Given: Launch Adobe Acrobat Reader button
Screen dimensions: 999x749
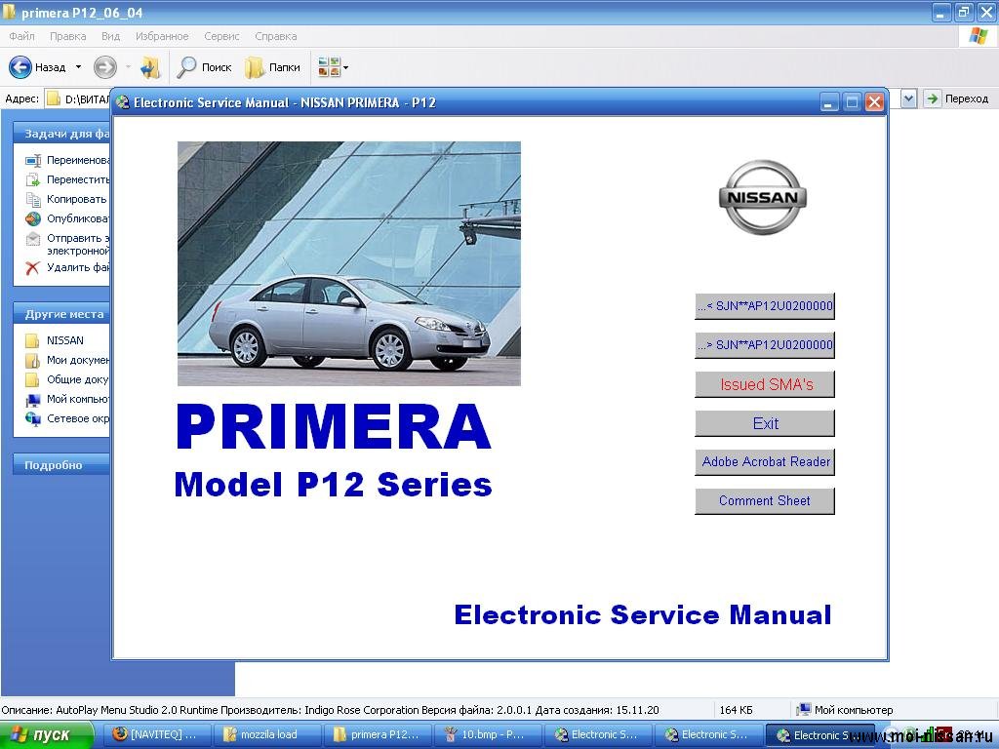Looking at the screenshot, I should click(x=765, y=462).
